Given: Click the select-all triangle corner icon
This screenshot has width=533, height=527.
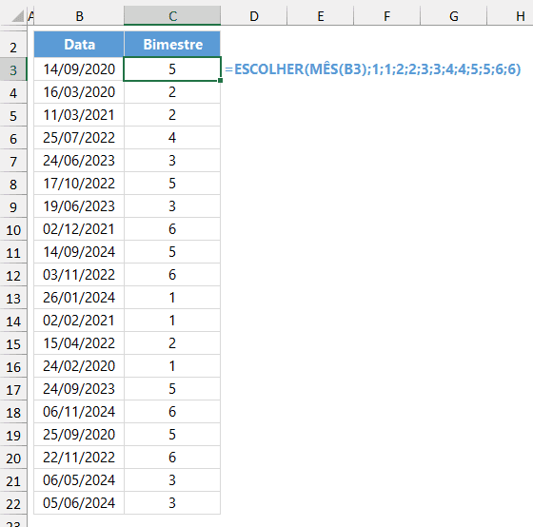Looking at the screenshot, I should tap(17, 16).
